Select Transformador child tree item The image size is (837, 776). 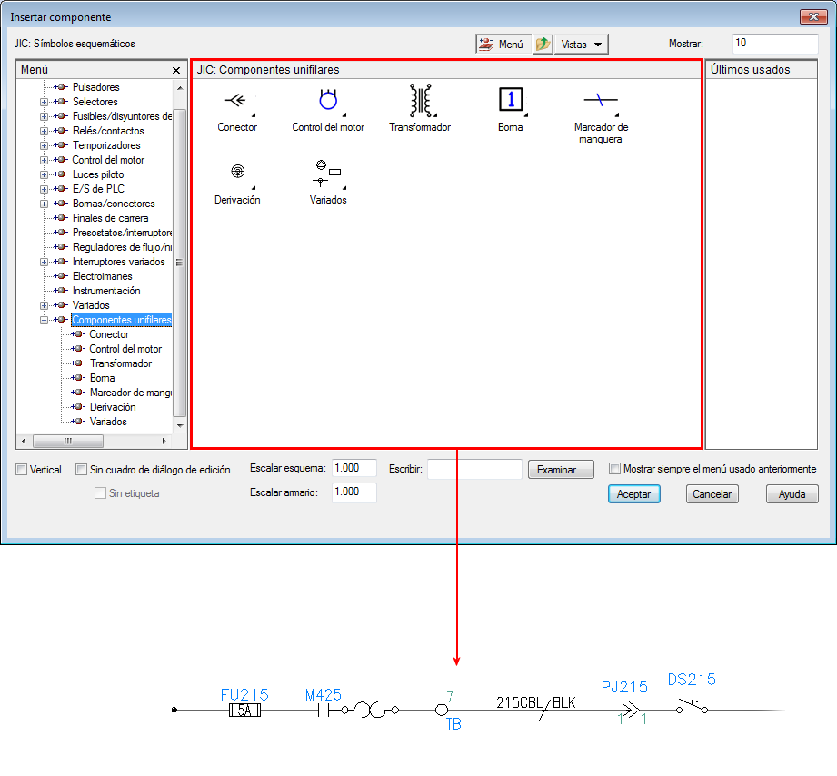coord(121,363)
